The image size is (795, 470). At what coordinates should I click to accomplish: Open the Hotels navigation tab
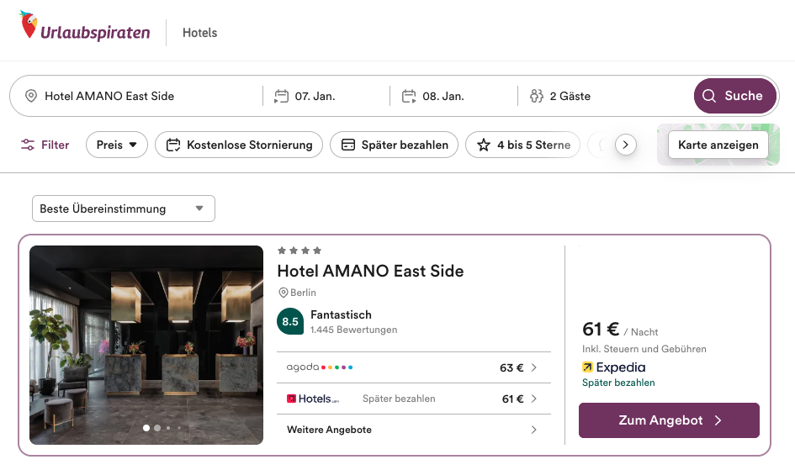(x=199, y=33)
